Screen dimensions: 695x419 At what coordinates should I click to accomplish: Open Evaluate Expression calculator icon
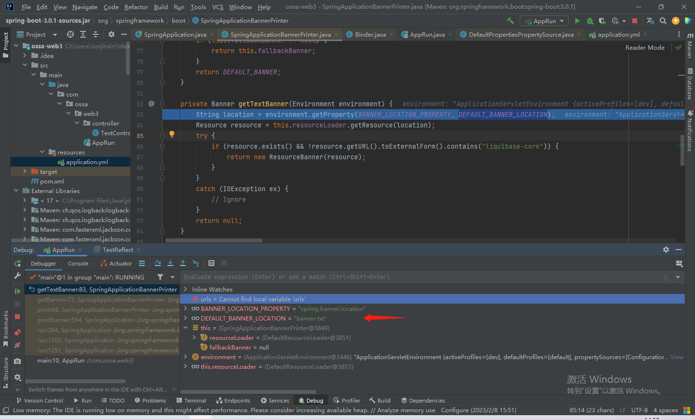point(211,263)
